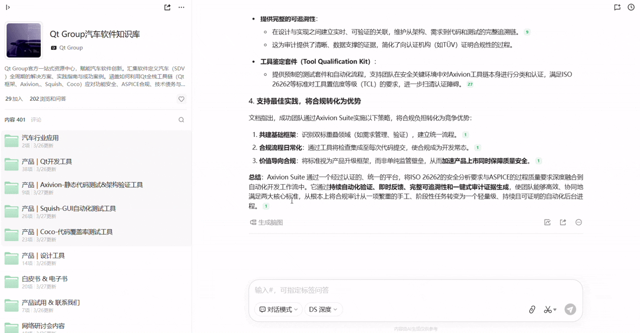This screenshot has height=333, width=640.
Task: Click the heart icon to favorite knowledge base
Action: (181, 99)
